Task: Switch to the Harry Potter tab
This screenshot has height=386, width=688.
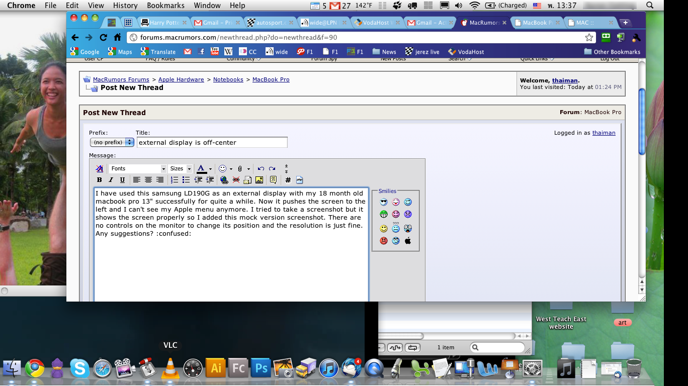Action: pyautogui.click(x=163, y=23)
